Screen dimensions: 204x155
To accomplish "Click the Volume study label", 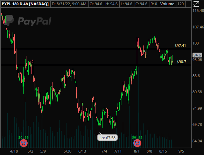I will coord(167,4).
